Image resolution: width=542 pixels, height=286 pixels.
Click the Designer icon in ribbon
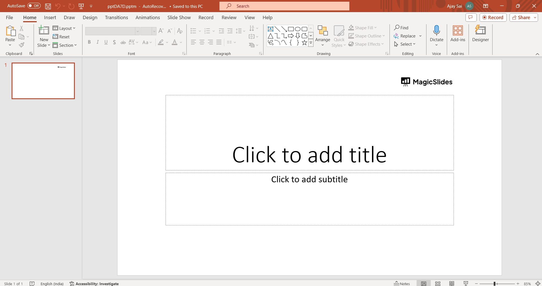[480, 30]
